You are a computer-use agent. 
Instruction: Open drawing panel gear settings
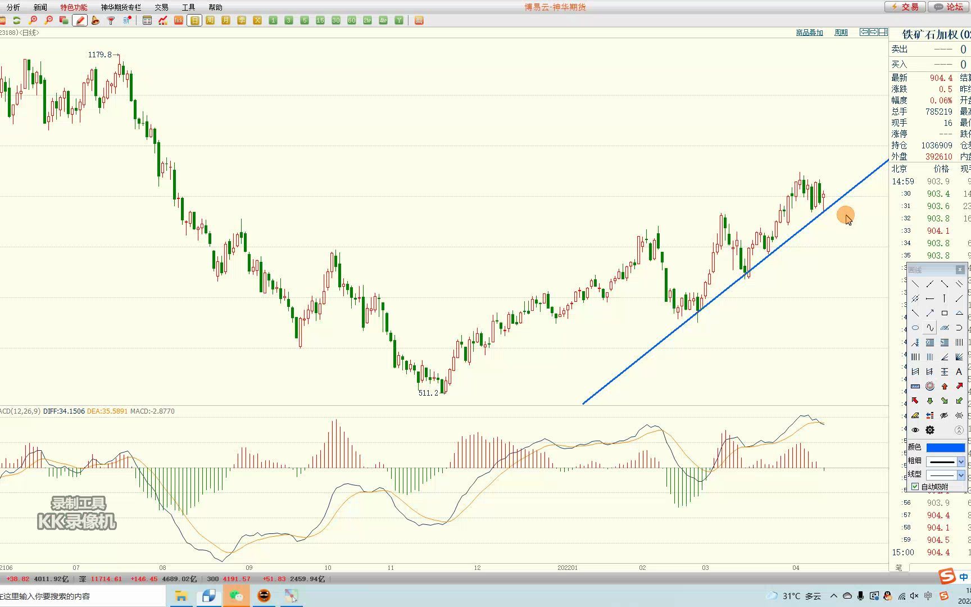930,430
